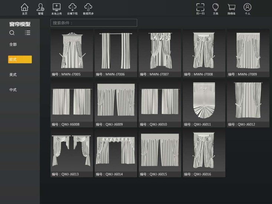Toggle the list view icon in sidebar
This screenshot has width=272, height=204.
pyautogui.click(x=27, y=33)
